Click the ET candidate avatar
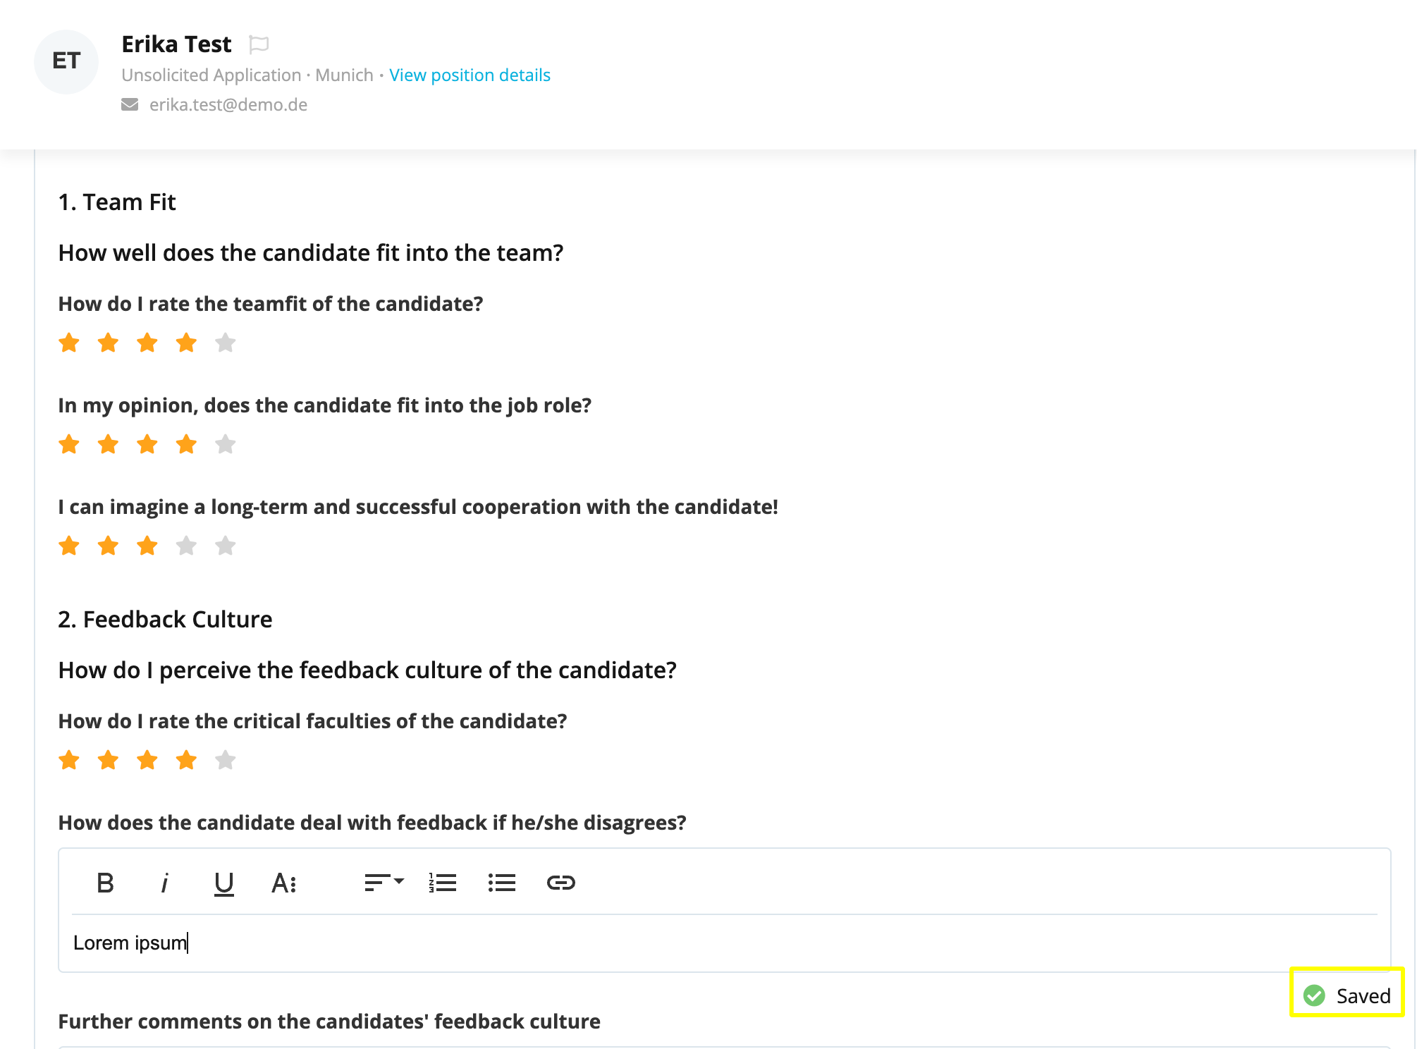Image resolution: width=1417 pixels, height=1049 pixels. 66,61
